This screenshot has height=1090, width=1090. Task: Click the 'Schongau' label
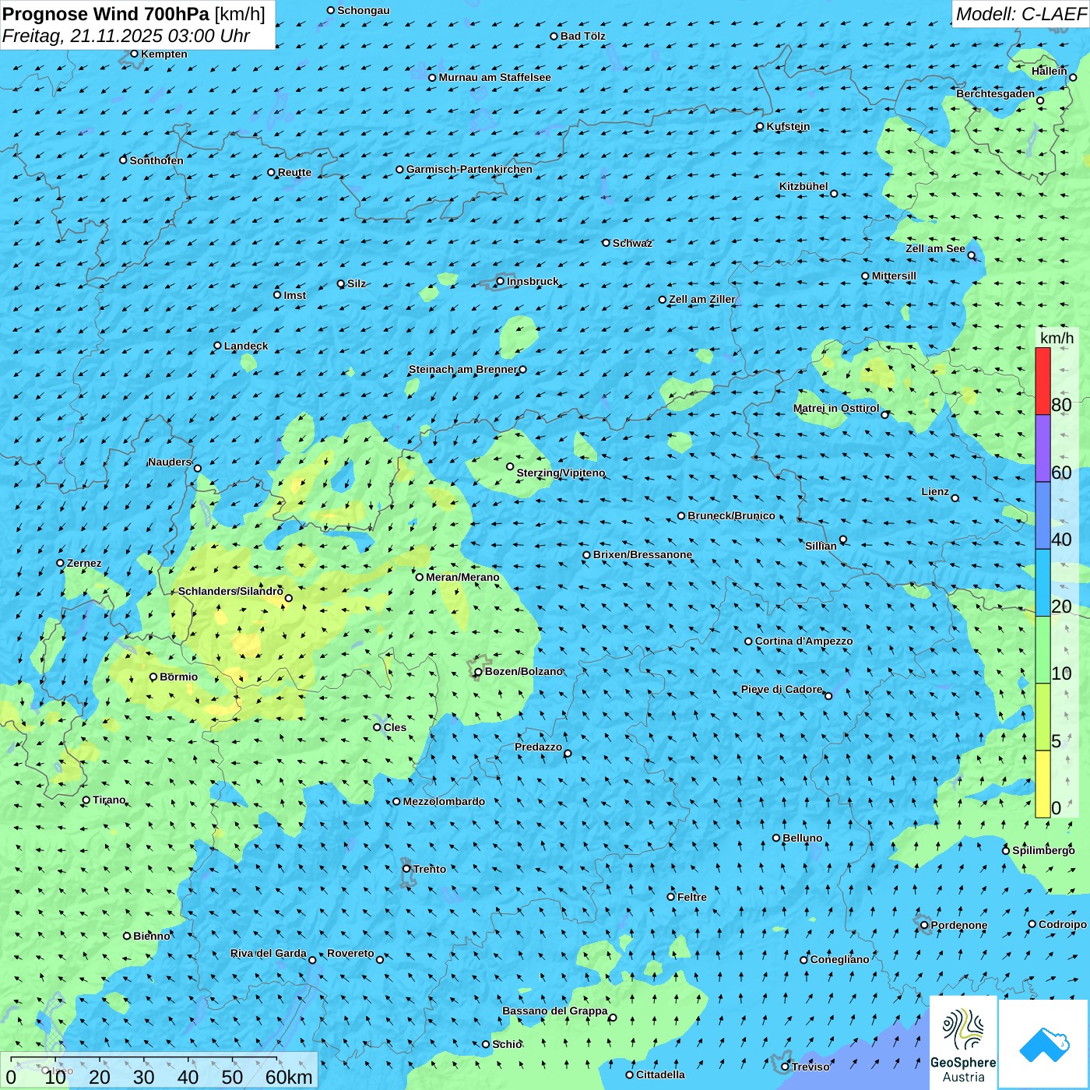click(x=363, y=10)
